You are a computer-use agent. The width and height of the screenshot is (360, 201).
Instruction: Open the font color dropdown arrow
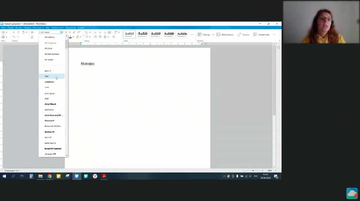(73, 37)
